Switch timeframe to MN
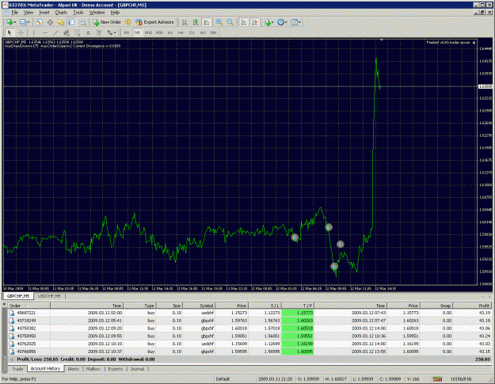495x384 pixels. pyautogui.click(x=213, y=32)
